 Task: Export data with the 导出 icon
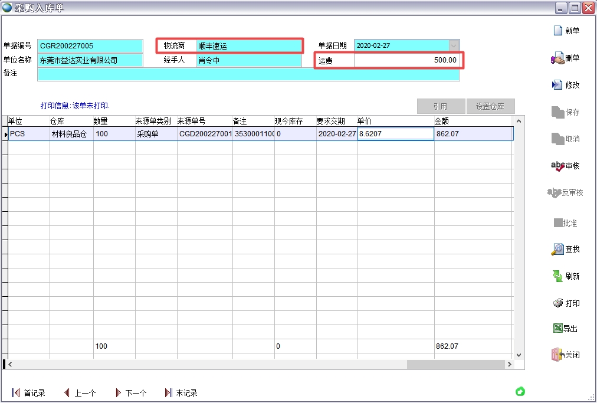(557, 329)
